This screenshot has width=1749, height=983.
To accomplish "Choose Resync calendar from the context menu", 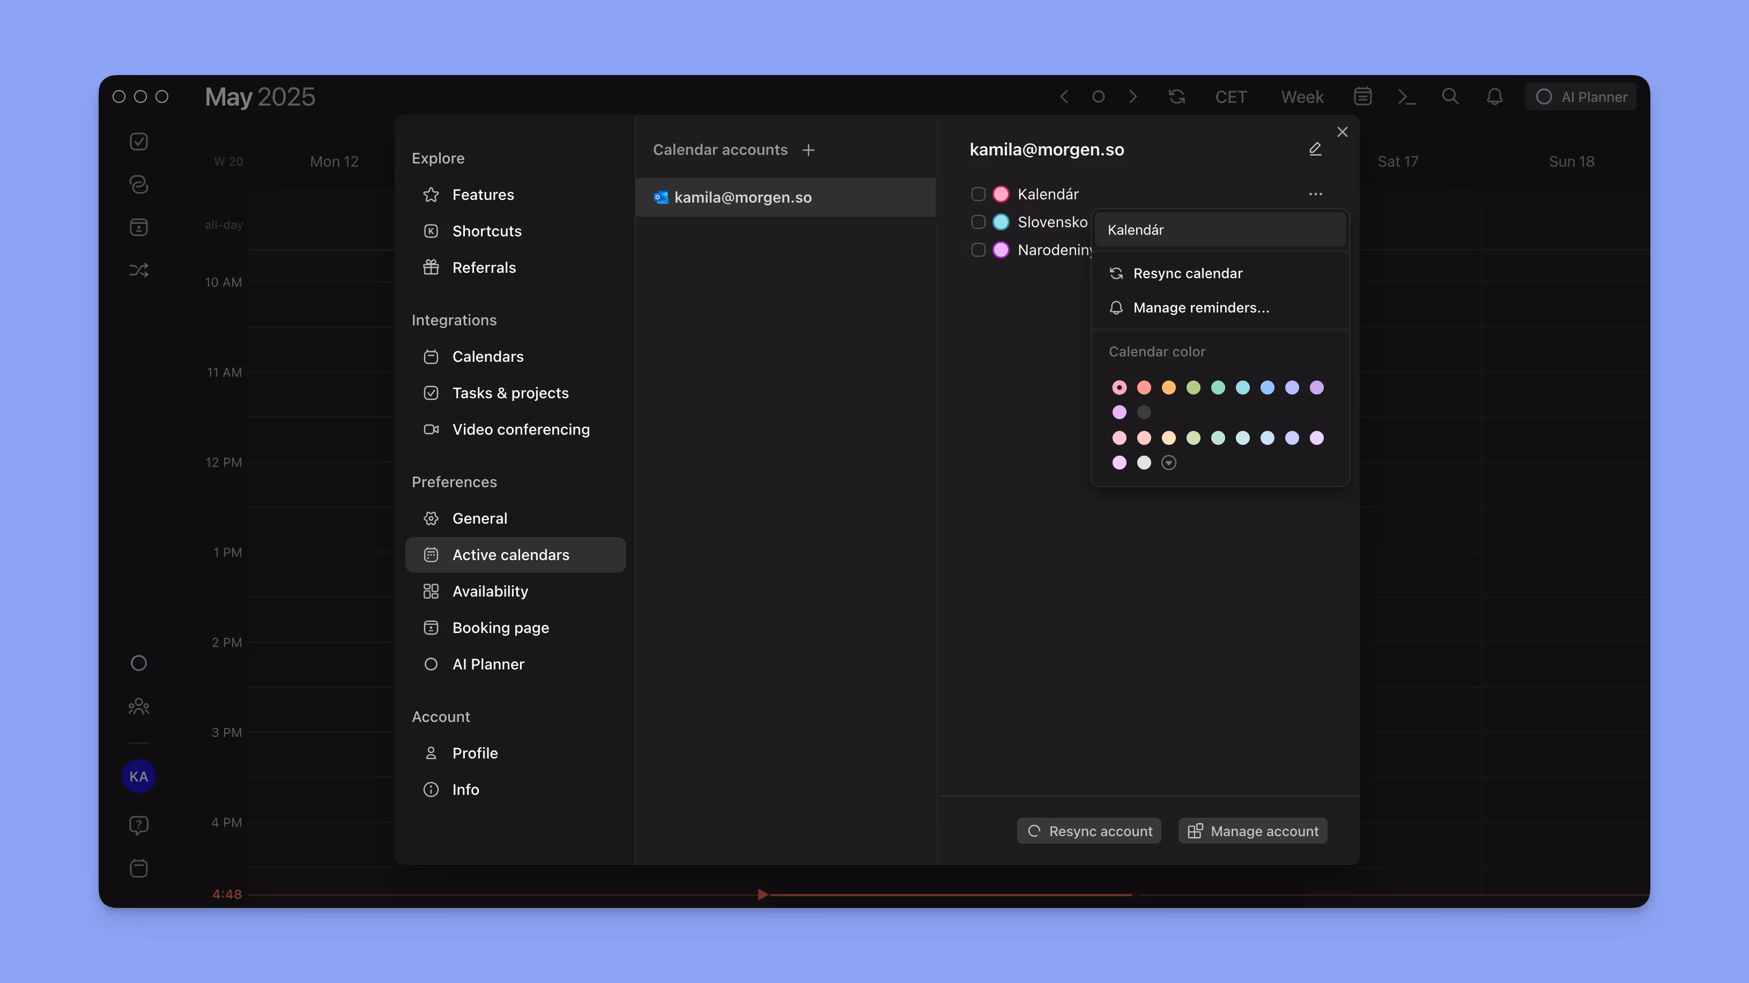I will (x=1188, y=273).
